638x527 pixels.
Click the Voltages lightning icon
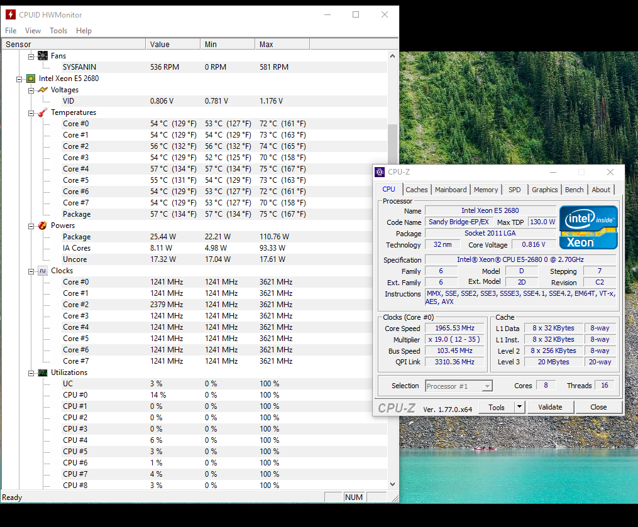(43, 90)
